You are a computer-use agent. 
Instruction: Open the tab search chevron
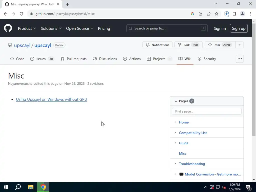[x=216, y=3]
